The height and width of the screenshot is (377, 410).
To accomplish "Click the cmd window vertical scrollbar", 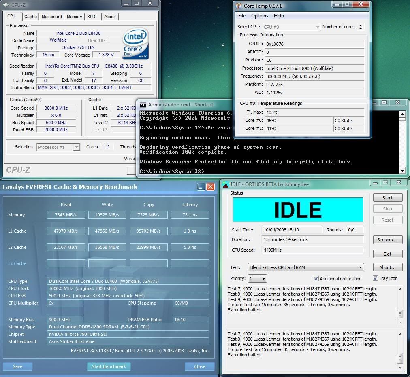I will (402, 142).
